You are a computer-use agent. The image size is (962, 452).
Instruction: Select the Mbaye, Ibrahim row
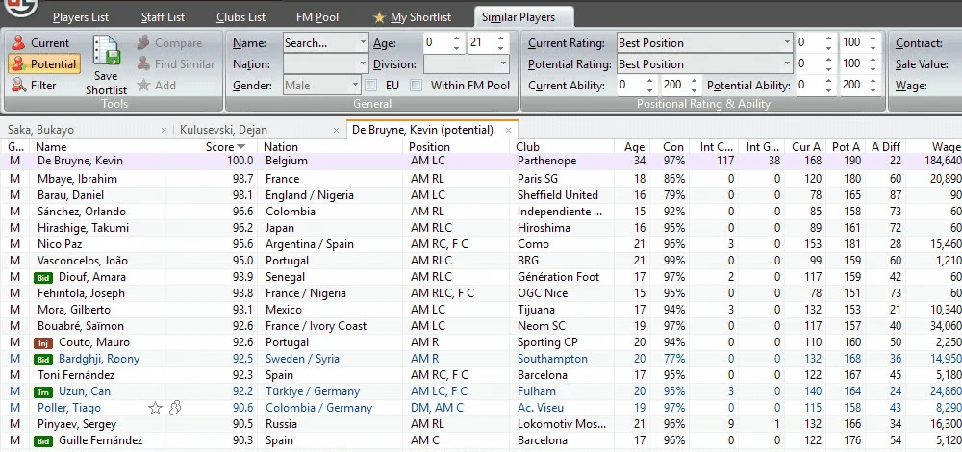(x=481, y=179)
